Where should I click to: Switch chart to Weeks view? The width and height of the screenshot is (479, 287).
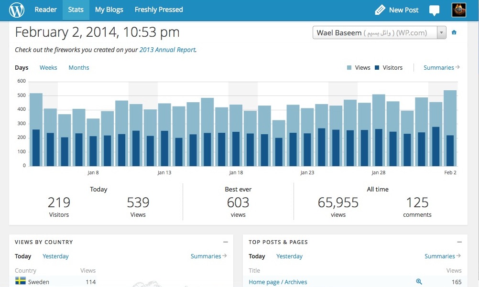pyautogui.click(x=48, y=68)
